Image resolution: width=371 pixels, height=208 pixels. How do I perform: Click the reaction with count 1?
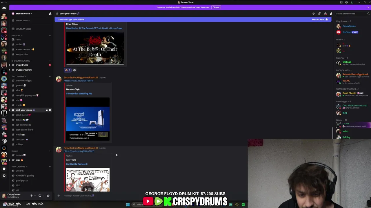68,70
